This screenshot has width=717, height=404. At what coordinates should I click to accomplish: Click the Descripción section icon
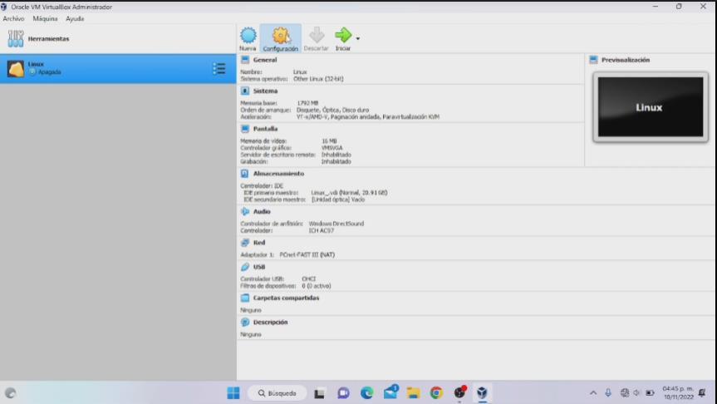245,323
